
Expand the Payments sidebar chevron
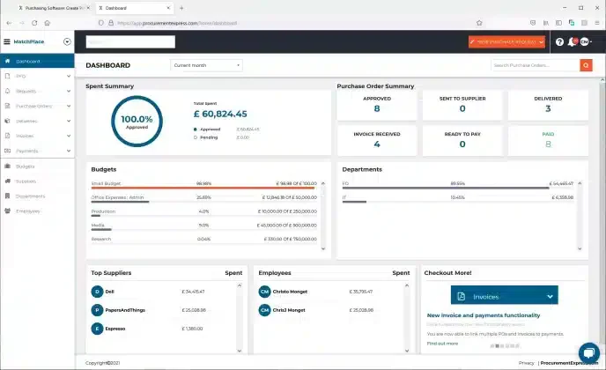coord(69,151)
